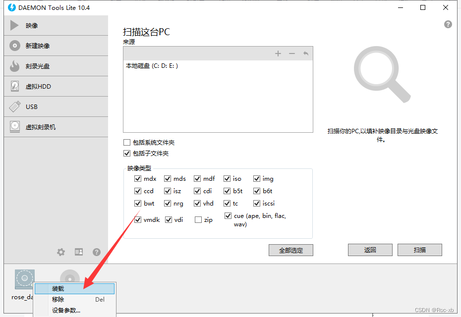This screenshot has height=317, width=461.
Task: Close the DAEMON Tools Lite window
Action: [x=446, y=7]
